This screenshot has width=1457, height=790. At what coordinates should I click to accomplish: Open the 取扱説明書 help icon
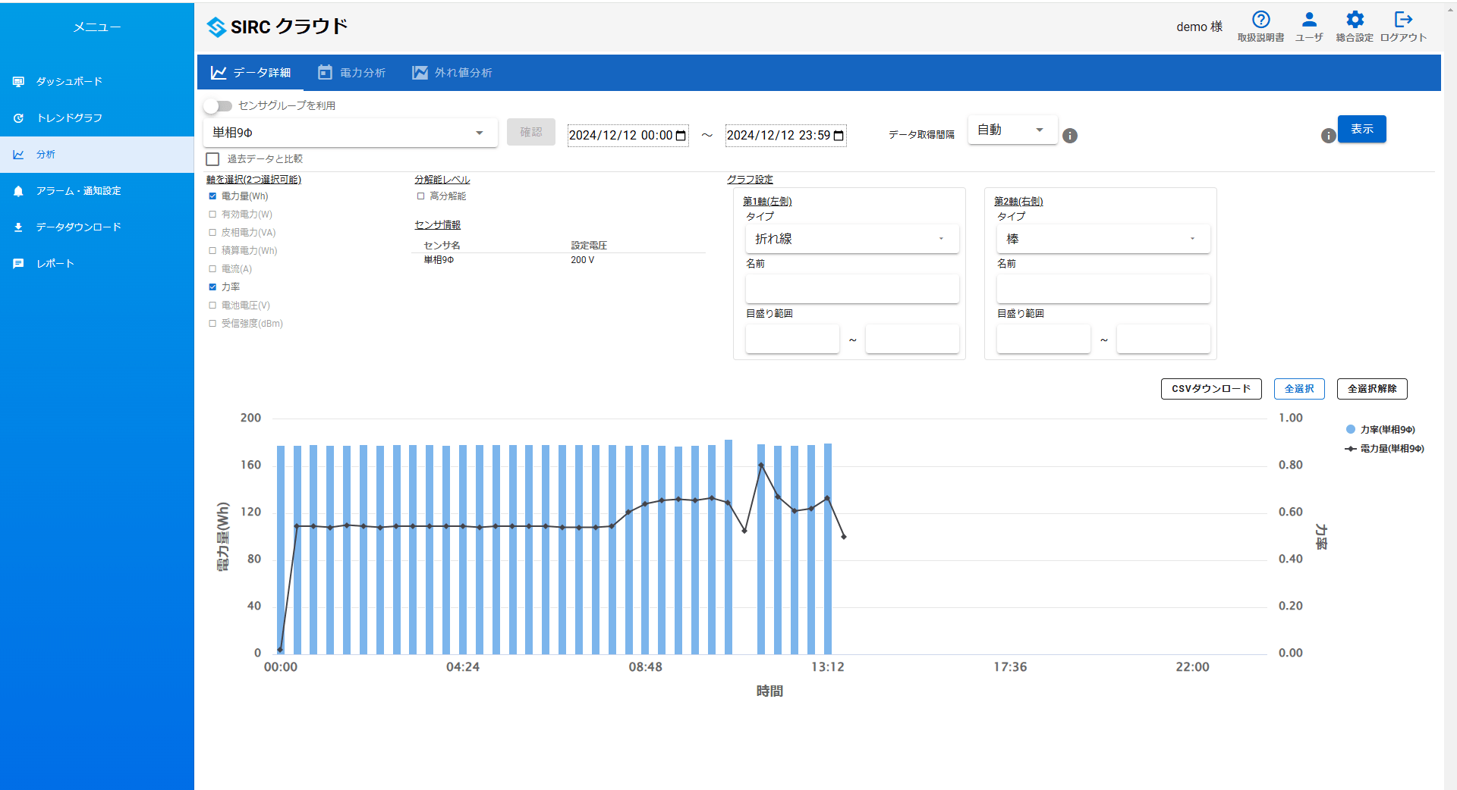pos(1260,20)
